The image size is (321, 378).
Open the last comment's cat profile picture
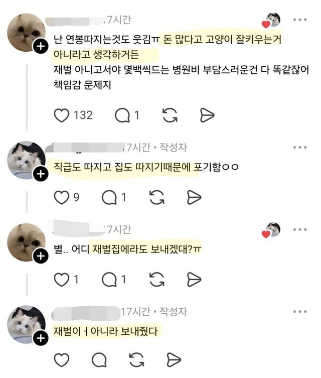click(x=26, y=324)
